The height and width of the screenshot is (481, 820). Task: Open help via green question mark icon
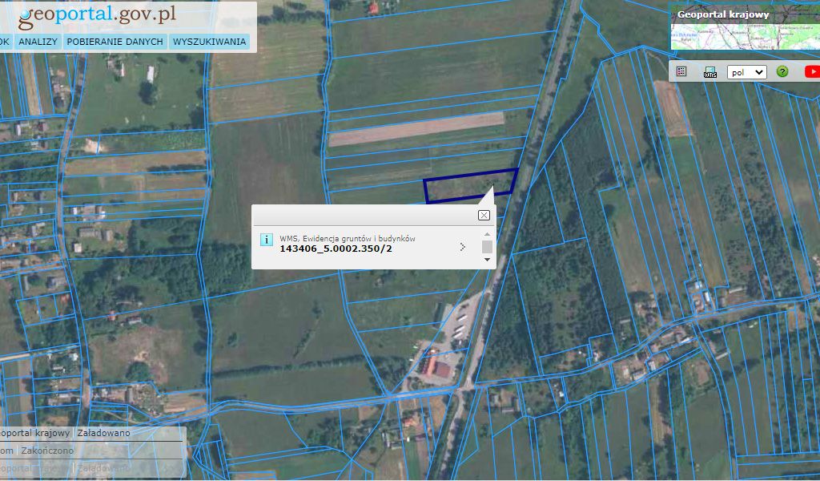click(x=782, y=71)
